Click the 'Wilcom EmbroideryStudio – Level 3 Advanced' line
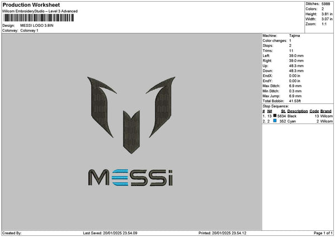335x237 pixels. (40, 11)
